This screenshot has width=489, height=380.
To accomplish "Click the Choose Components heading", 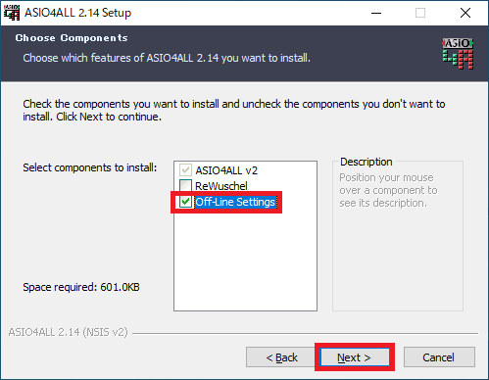I will tap(72, 37).
